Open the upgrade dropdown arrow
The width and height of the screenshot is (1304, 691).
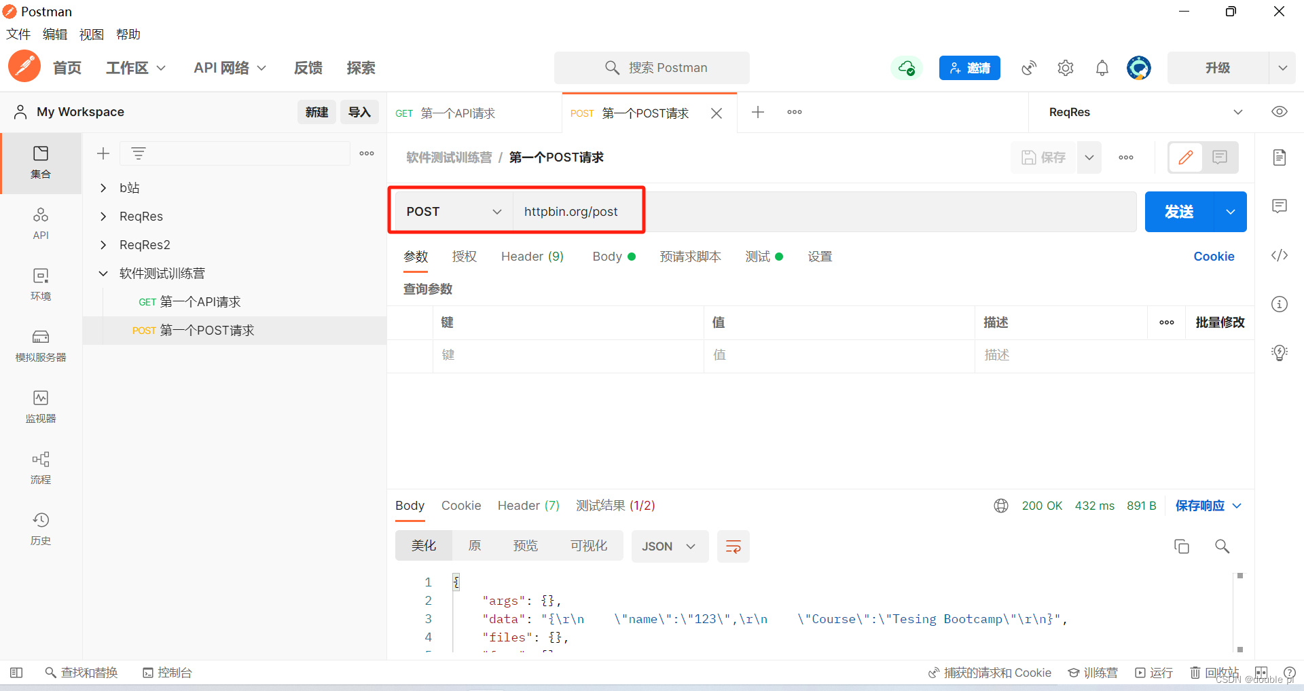point(1282,68)
